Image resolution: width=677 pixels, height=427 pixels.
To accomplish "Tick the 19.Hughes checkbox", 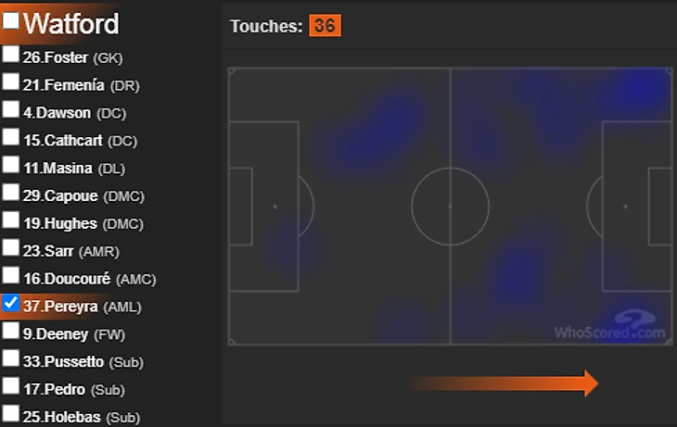I will 10,220.
